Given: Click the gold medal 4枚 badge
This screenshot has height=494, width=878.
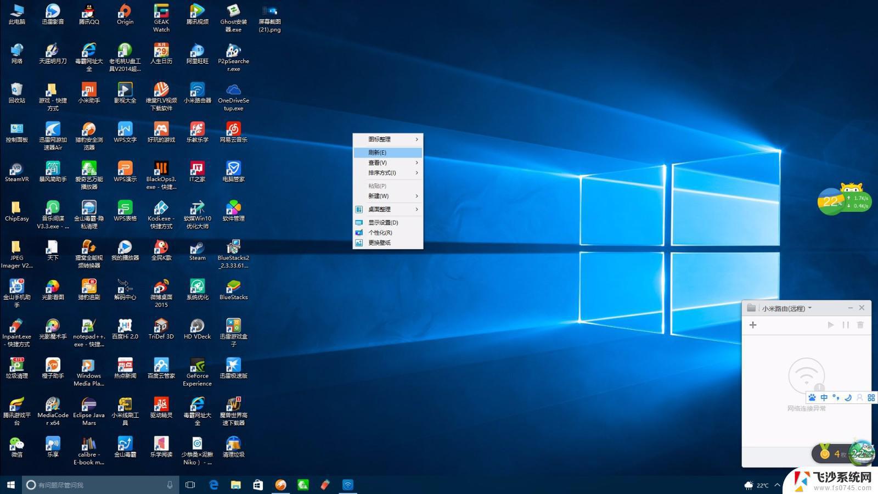Looking at the screenshot, I should pyautogui.click(x=832, y=454).
